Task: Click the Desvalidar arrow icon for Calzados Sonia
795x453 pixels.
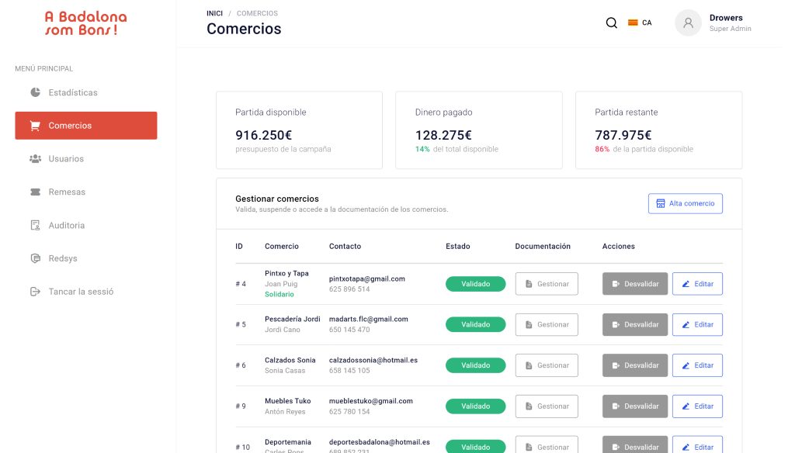Action: (x=616, y=365)
